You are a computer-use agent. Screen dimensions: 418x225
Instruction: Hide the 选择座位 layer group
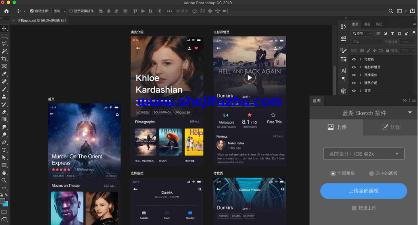pyautogui.click(x=354, y=75)
